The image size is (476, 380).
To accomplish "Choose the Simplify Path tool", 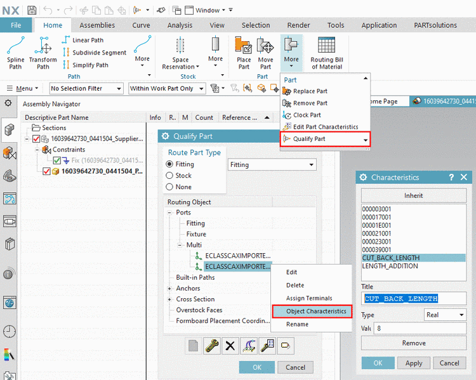I will [x=86, y=65].
